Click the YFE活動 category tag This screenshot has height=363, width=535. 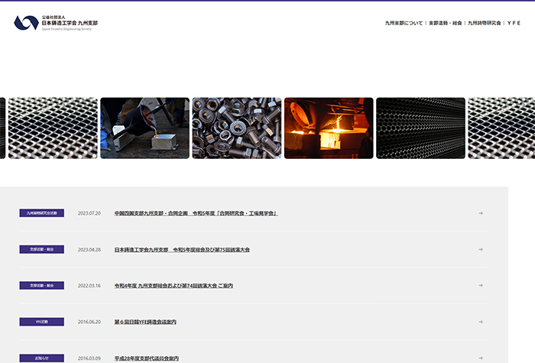42,322
